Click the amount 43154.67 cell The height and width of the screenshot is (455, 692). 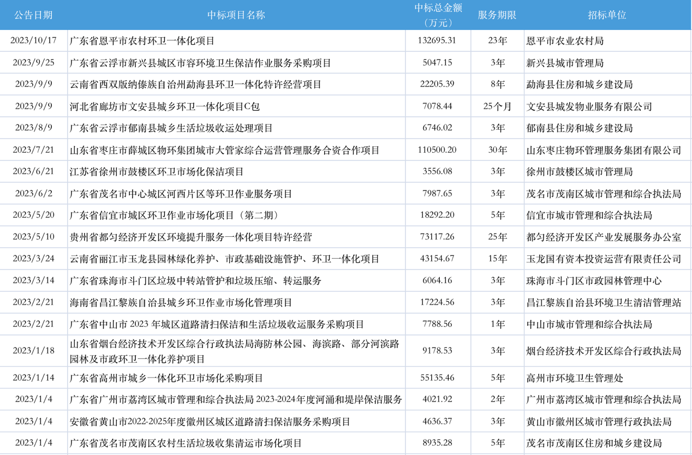[438, 259]
